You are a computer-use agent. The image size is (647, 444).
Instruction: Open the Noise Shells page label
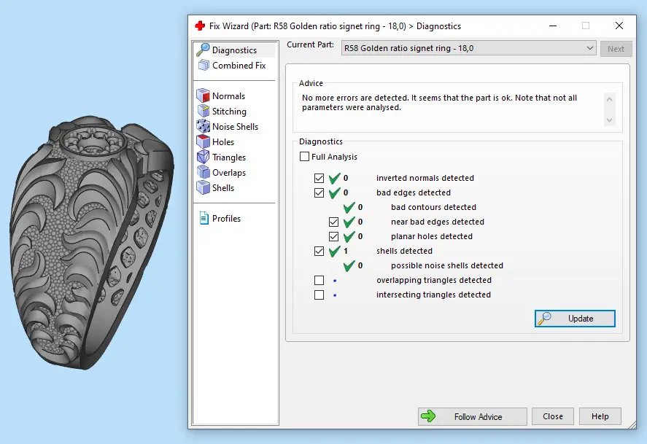[235, 127]
